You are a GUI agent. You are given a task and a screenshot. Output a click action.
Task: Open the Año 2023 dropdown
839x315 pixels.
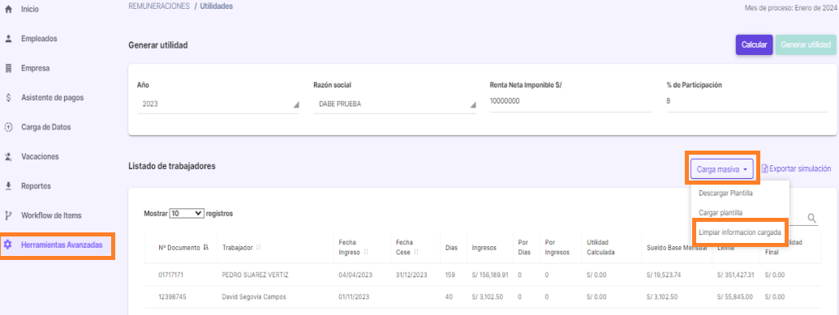coord(217,104)
